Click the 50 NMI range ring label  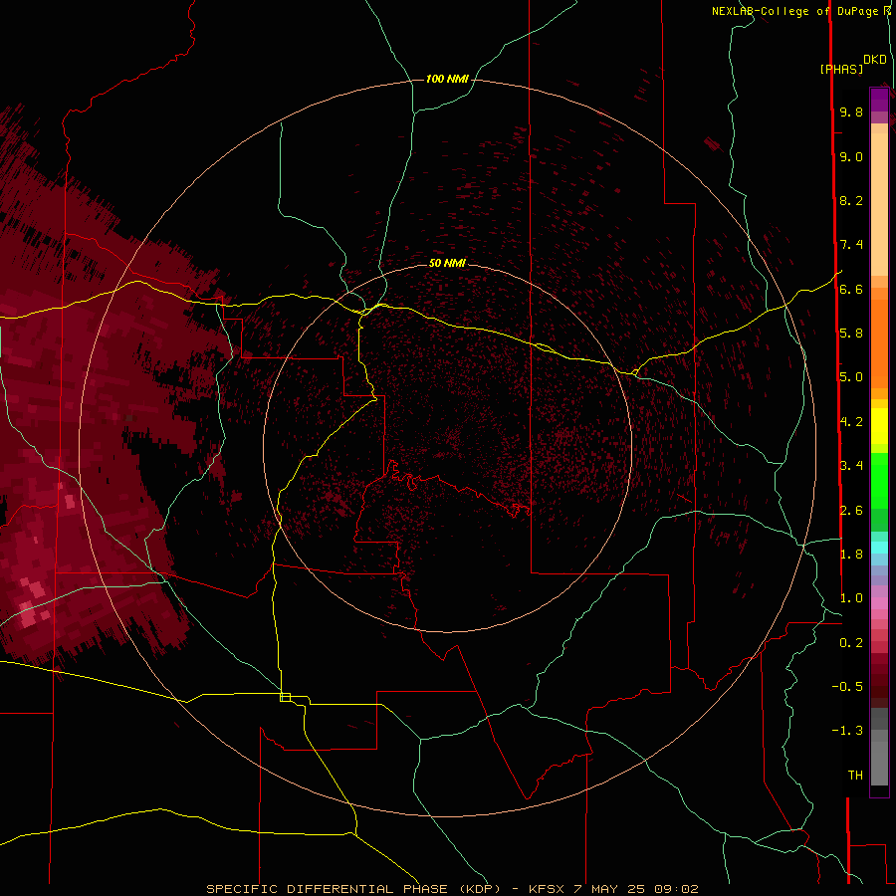[447, 263]
